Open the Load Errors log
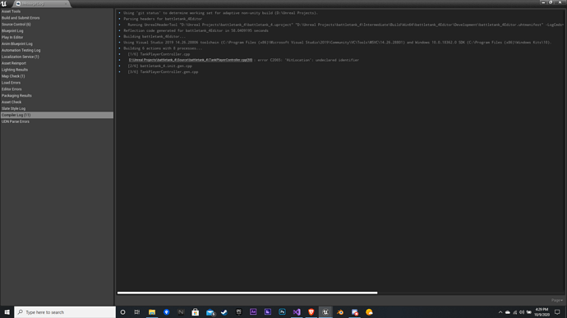This screenshot has width=567, height=318. tap(57, 83)
